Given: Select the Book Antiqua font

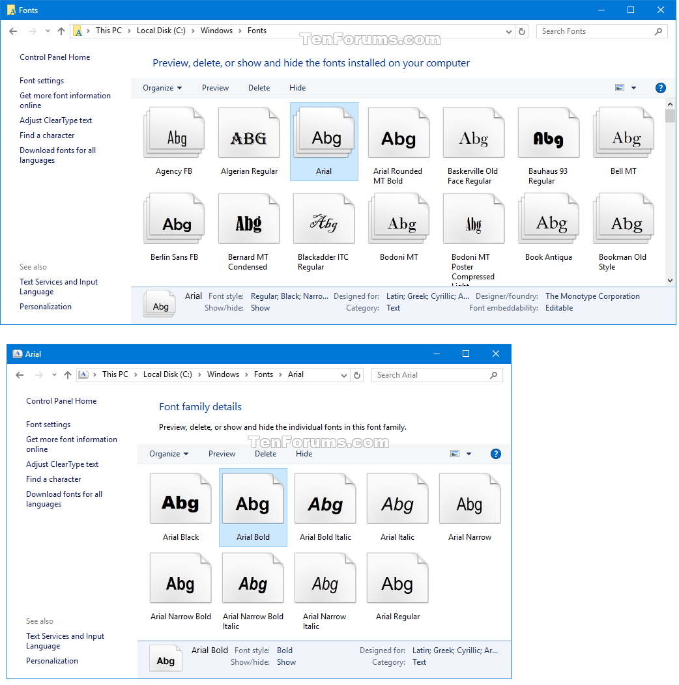Looking at the screenshot, I should pyautogui.click(x=549, y=218).
